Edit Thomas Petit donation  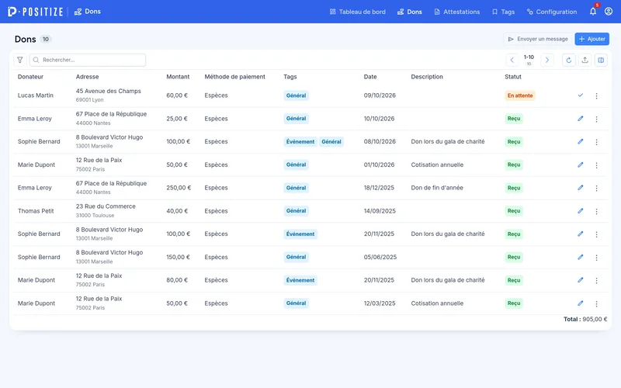580,211
